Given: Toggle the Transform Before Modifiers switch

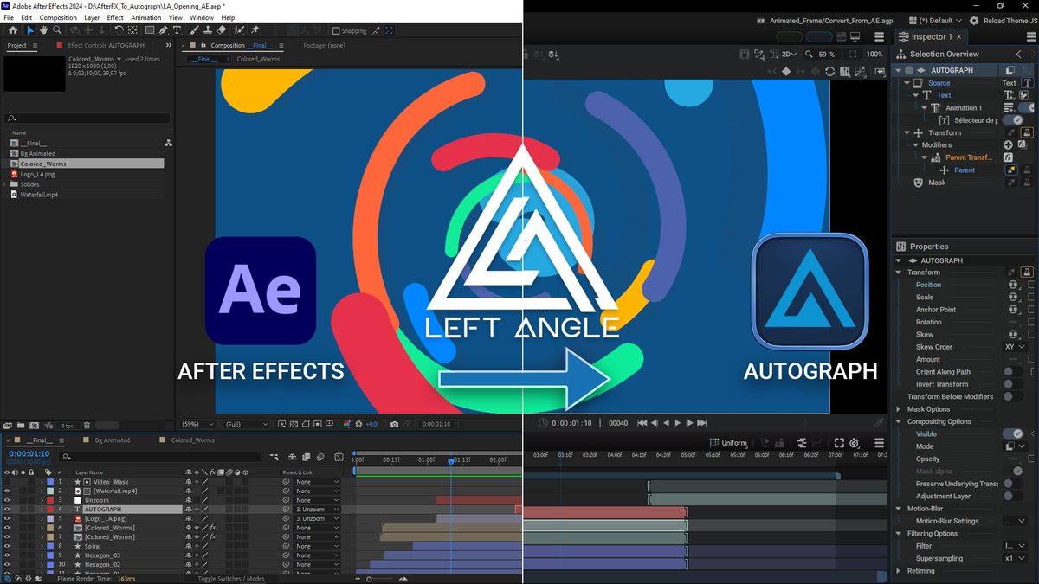Looking at the screenshot, I should [x=1013, y=396].
